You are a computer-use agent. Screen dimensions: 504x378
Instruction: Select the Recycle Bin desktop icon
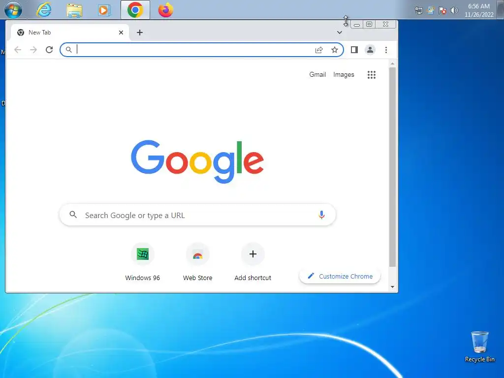(x=479, y=347)
